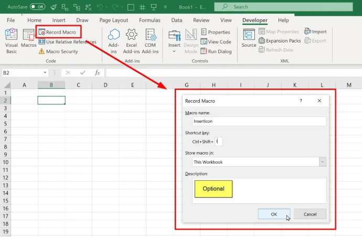Switch to the Draw tab
This screenshot has height=237, width=362.
[82, 20]
